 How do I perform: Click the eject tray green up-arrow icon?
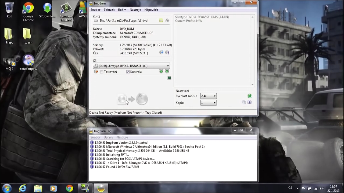(161, 72)
